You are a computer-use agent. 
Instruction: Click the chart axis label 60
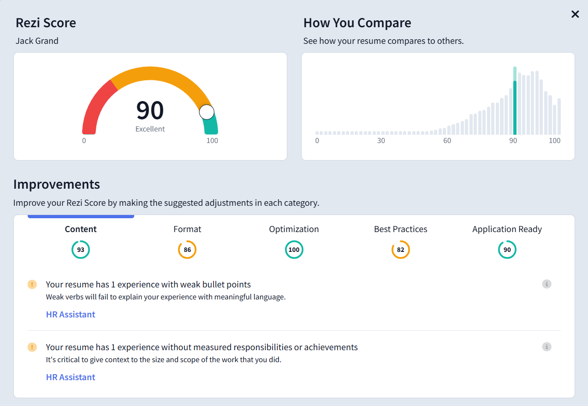[x=447, y=141]
